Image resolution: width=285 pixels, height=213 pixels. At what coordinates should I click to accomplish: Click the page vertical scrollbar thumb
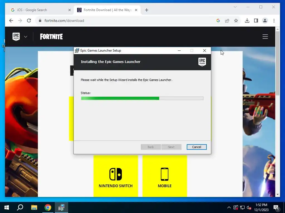point(277,64)
